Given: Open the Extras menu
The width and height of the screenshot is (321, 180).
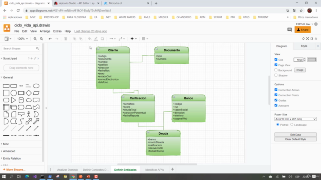Looking at the screenshot, I should coord(57,31).
